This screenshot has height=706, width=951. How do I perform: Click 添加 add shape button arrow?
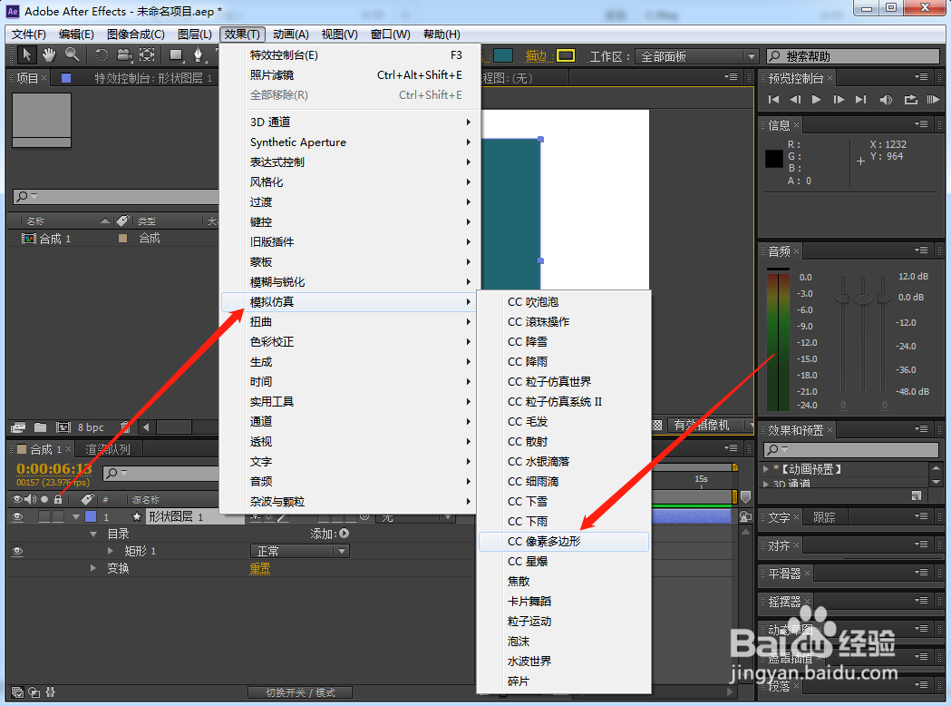click(344, 534)
